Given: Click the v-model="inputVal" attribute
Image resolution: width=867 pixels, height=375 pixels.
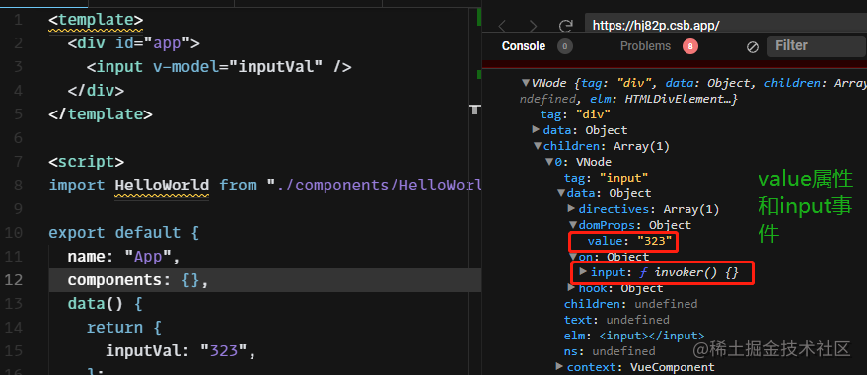Looking at the screenshot, I should [x=237, y=67].
